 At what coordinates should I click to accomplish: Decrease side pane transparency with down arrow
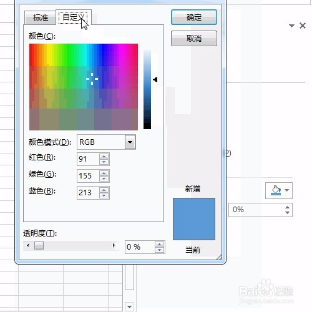pyautogui.click(x=287, y=213)
